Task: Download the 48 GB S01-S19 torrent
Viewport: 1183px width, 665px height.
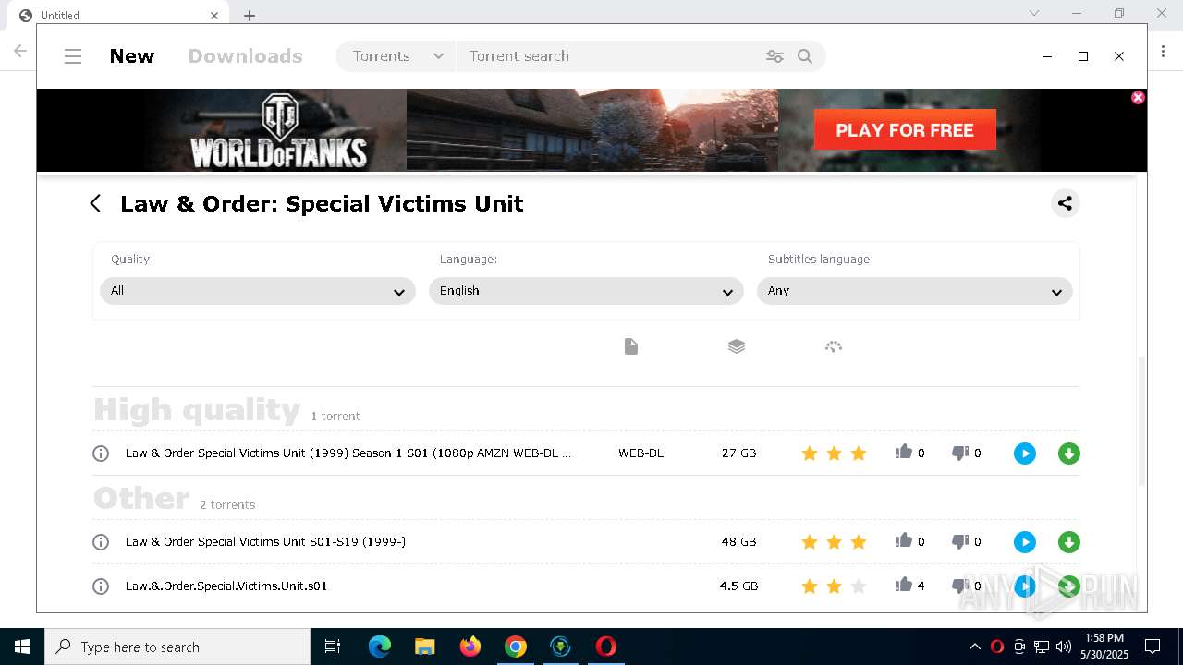Action: point(1069,542)
